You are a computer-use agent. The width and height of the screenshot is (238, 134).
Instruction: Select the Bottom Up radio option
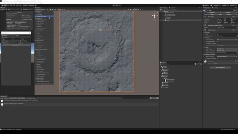tap(5, 43)
